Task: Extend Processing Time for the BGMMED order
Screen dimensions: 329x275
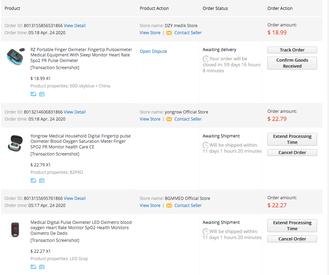Action: (292, 226)
